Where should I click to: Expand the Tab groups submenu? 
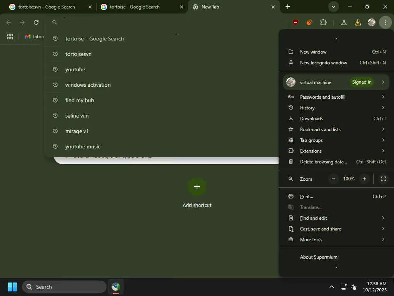336,140
